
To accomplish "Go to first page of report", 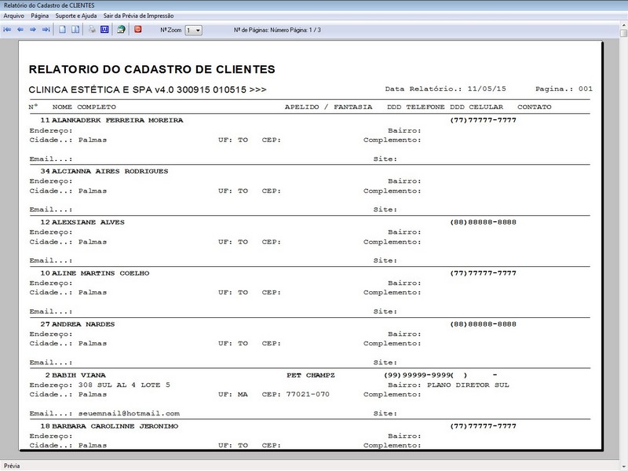I will click(7, 30).
